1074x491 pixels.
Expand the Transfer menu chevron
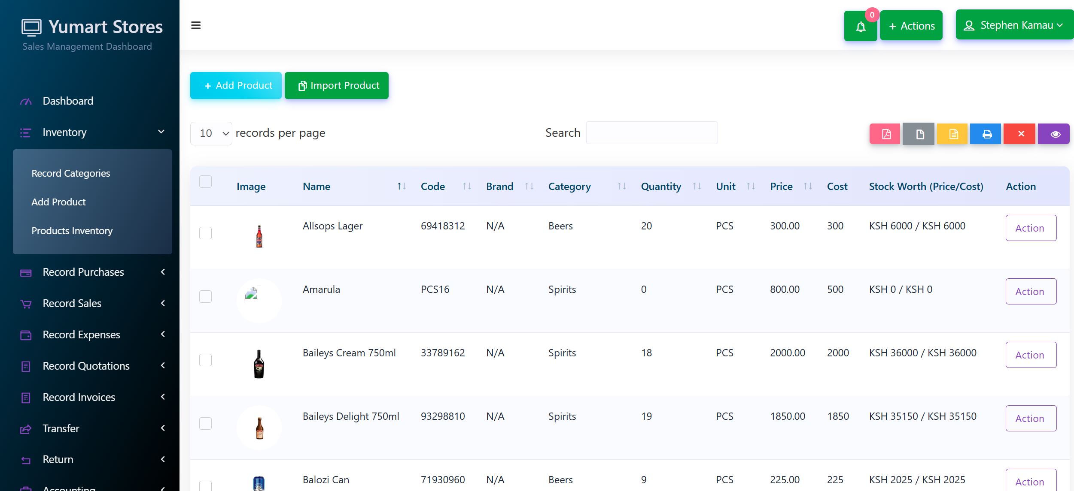point(163,428)
